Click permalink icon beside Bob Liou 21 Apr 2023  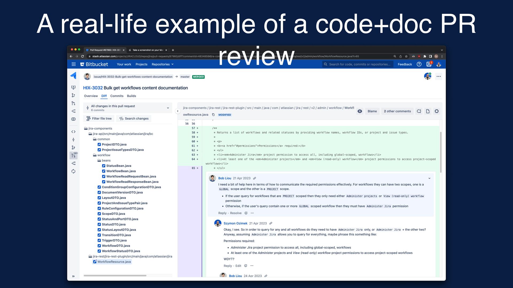coord(255,178)
